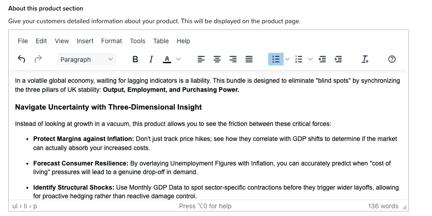Image resolution: width=432 pixels, height=216 pixels.
Task: Click the Undo arrow icon
Action: click(x=21, y=59)
